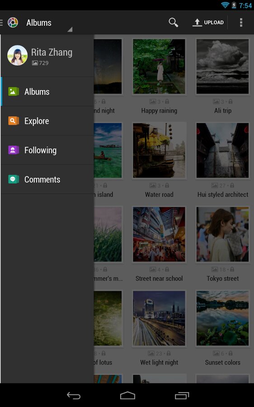Screen dimensions: 254x407
Task: Click the orange Explore icon
Action: [x=14, y=121]
